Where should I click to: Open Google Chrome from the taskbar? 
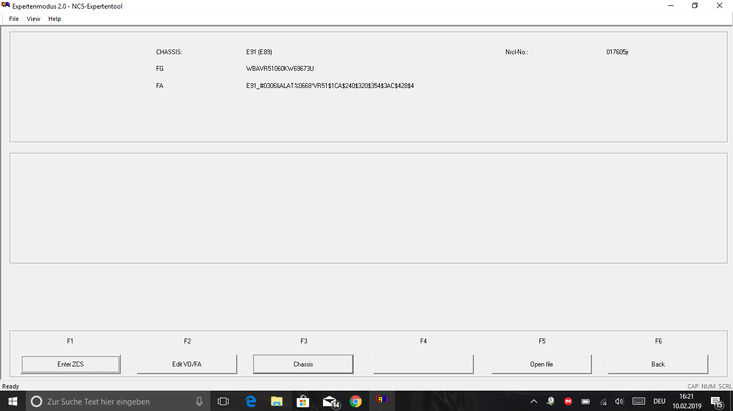[355, 401]
